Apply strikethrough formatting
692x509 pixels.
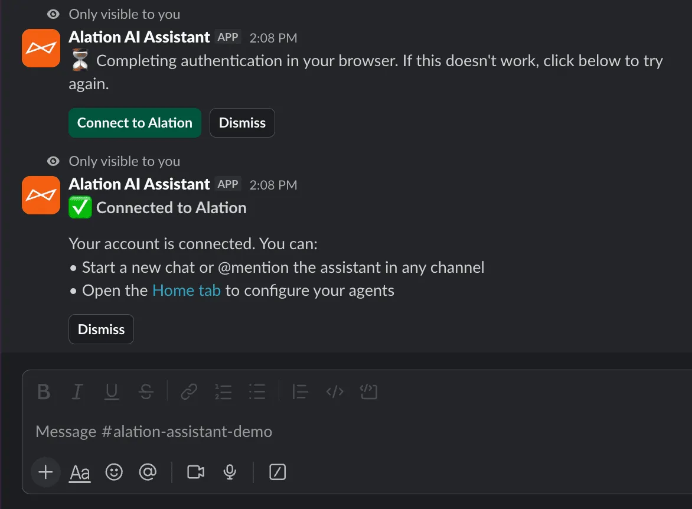[146, 392]
